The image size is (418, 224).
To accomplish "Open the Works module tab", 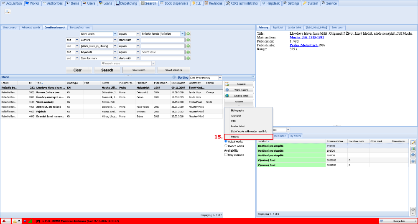I will 32,3.
